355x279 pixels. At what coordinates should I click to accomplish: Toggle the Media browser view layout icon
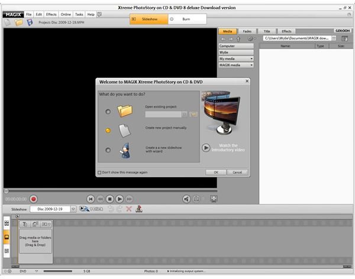point(344,38)
